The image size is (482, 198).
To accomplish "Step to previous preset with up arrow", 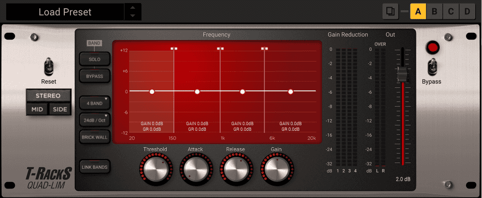I will point(133,8).
